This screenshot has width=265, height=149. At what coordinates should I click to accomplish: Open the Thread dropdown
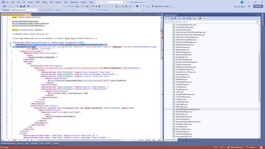click(x=75, y=10)
